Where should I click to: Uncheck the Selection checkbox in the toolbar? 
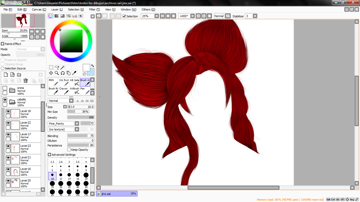pyautogui.click(x=124, y=16)
